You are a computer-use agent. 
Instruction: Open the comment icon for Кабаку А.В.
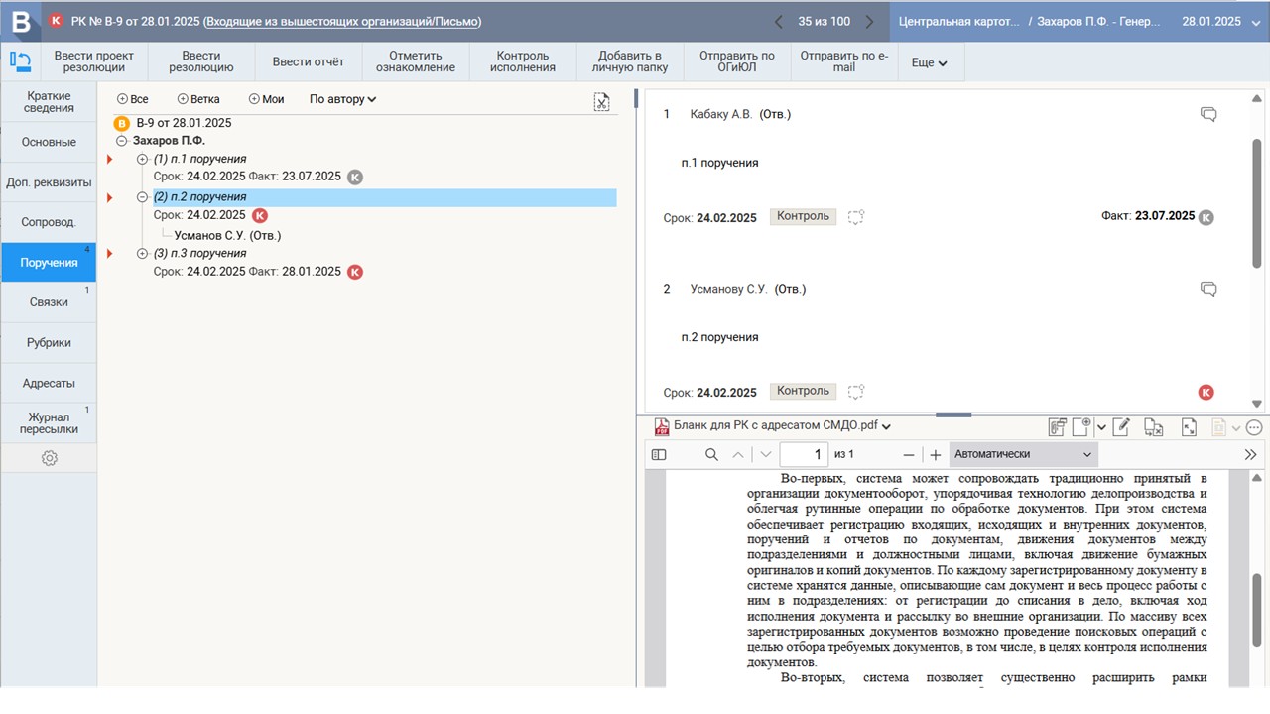point(1207,114)
